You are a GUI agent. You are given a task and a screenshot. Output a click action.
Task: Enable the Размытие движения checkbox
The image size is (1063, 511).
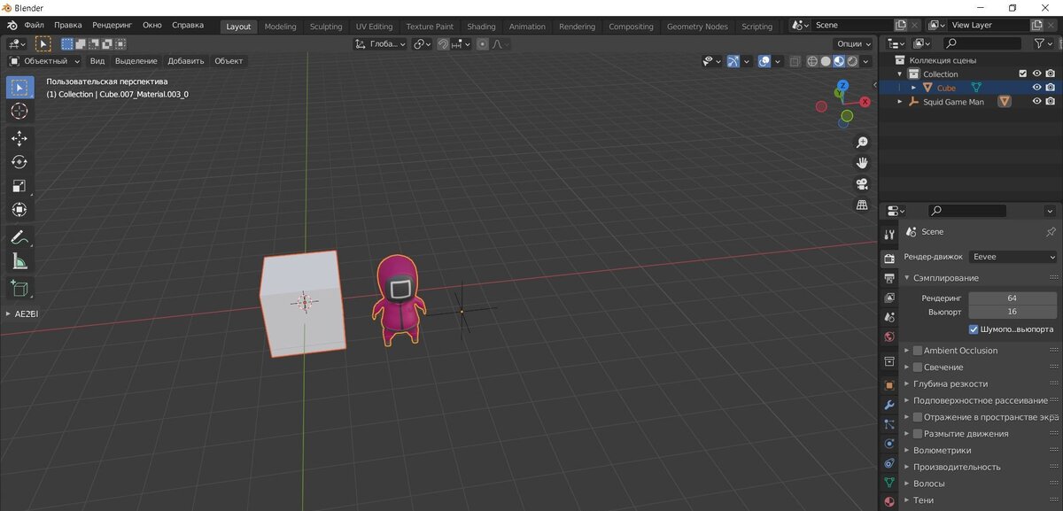click(x=918, y=434)
